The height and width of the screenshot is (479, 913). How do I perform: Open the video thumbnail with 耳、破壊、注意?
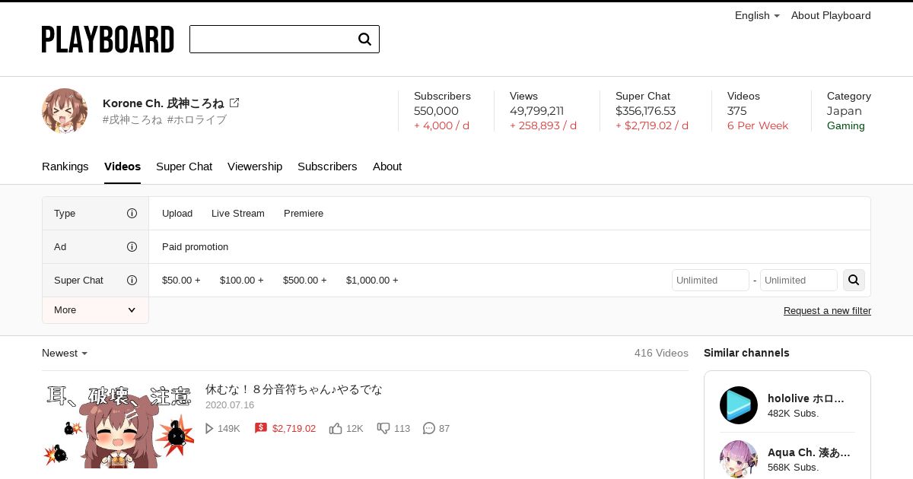pyautogui.click(x=118, y=426)
